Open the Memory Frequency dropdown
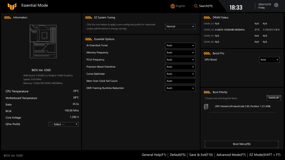285x160 pixels. pos(180,53)
